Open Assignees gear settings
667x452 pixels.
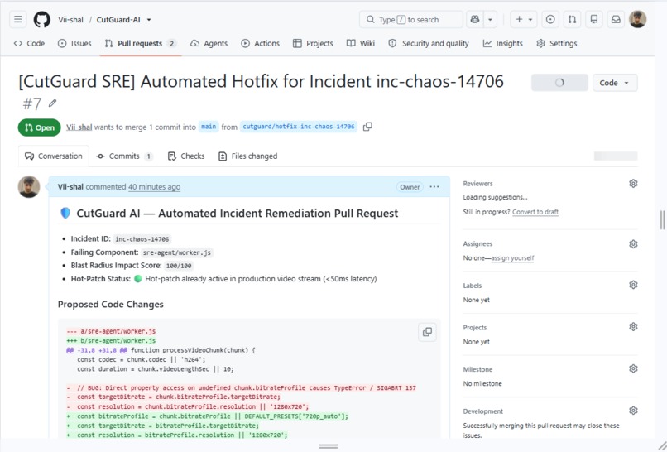(633, 244)
